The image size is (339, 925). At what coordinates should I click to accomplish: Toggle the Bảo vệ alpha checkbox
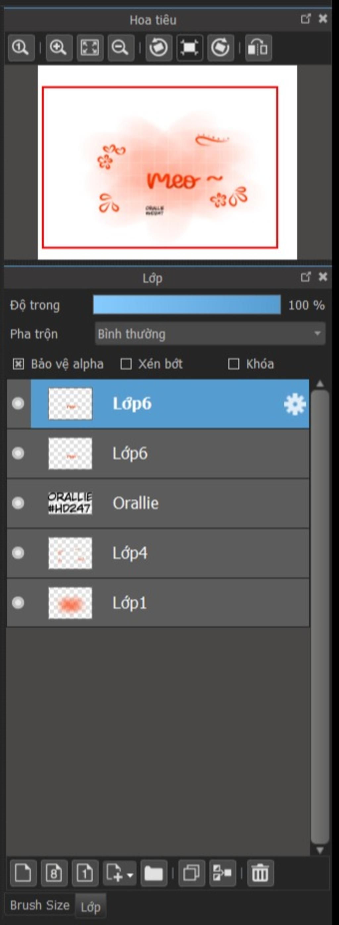coord(18,364)
